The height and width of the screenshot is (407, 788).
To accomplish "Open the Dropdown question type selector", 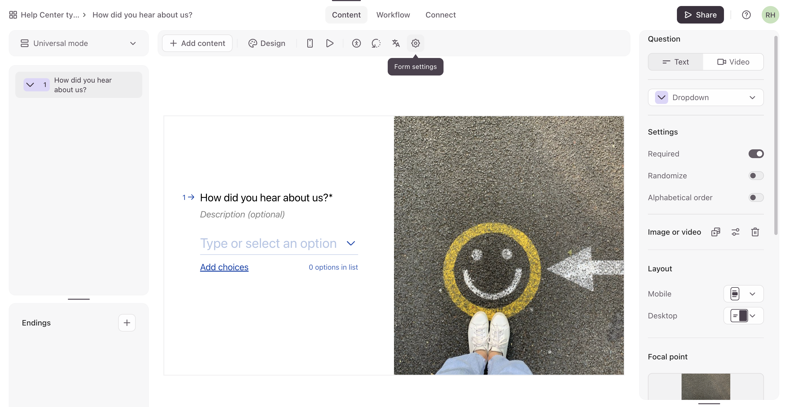I will pos(705,97).
